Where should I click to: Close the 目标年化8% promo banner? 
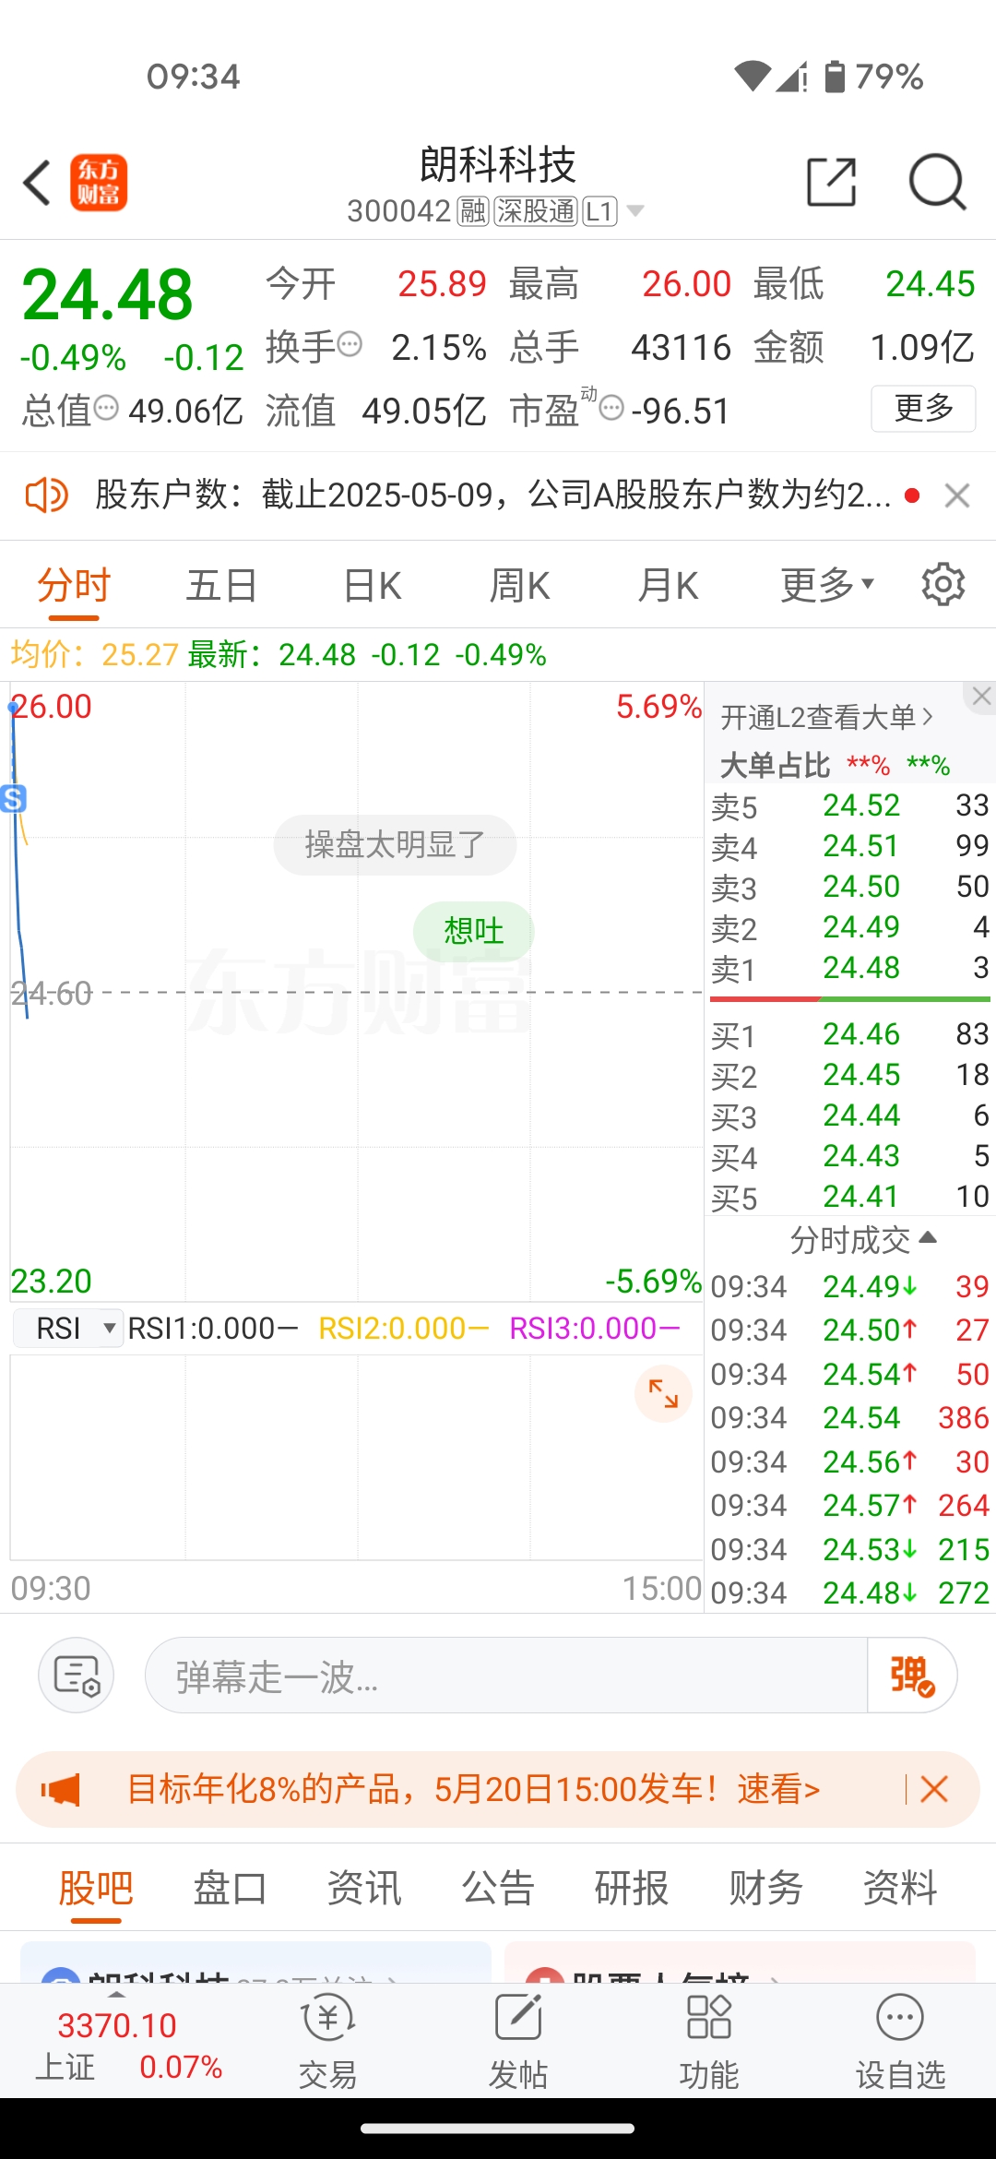coord(934,1789)
